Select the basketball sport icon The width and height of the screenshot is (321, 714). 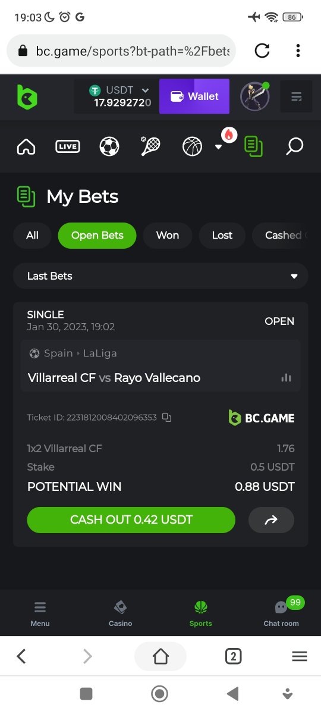[192, 146]
